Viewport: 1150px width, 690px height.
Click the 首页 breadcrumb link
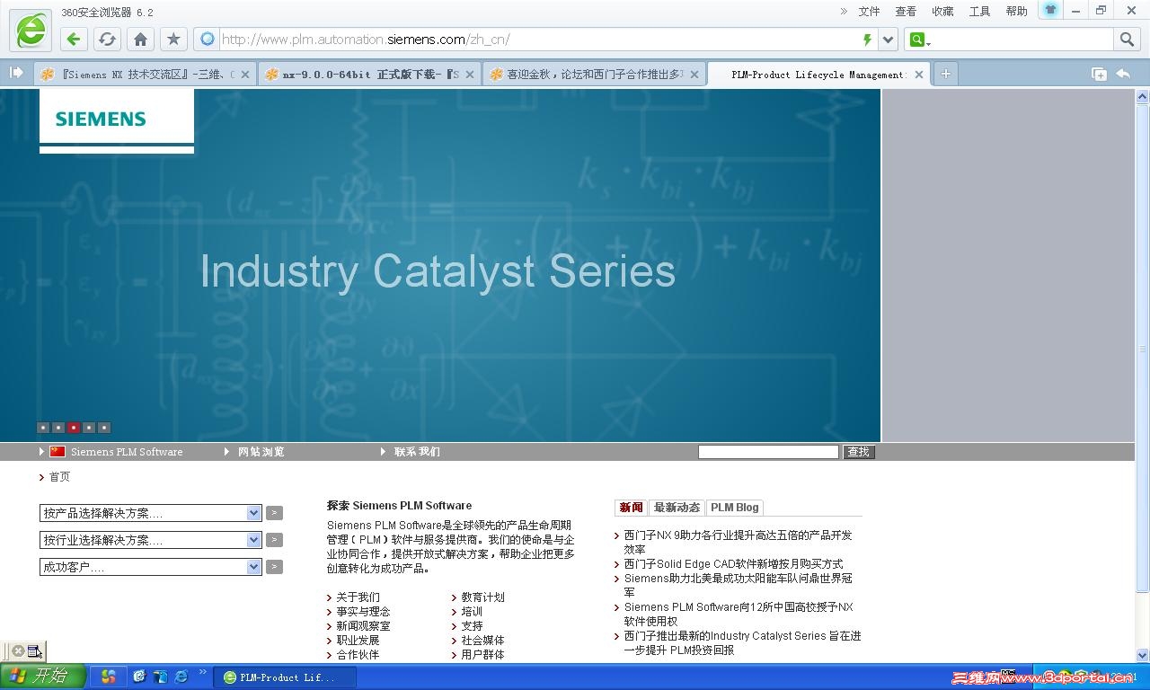pos(59,477)
